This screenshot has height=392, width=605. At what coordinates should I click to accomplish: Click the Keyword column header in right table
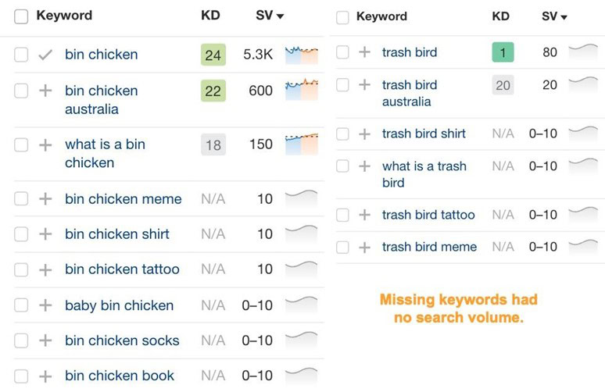[x=381, y=16]
